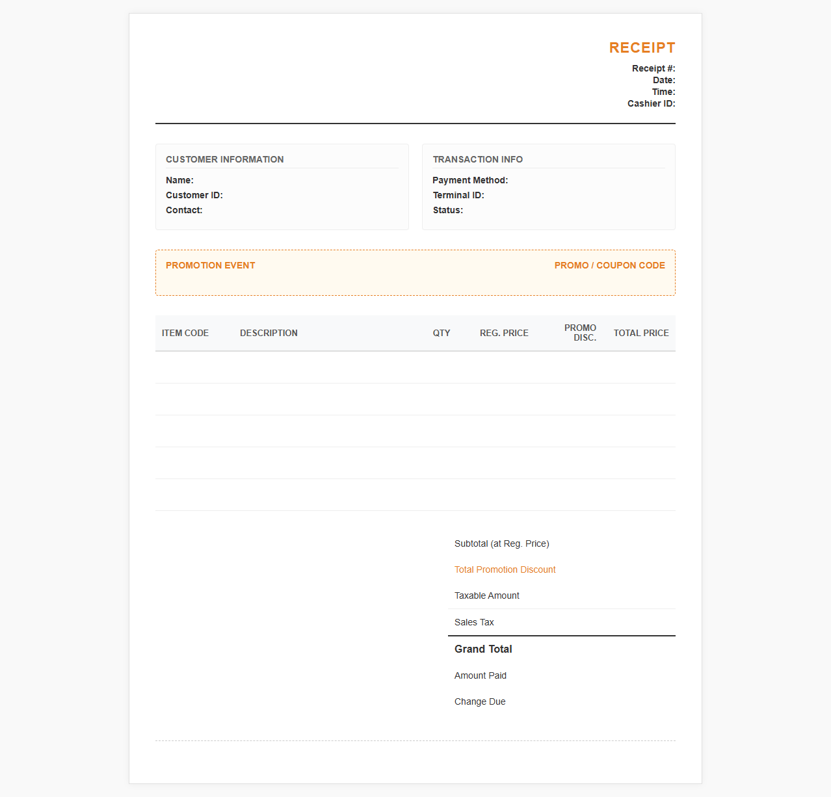Viewport: 831px width, 797px height.
Task: Select the 'Grand Total' label
Action: (483, 649)
